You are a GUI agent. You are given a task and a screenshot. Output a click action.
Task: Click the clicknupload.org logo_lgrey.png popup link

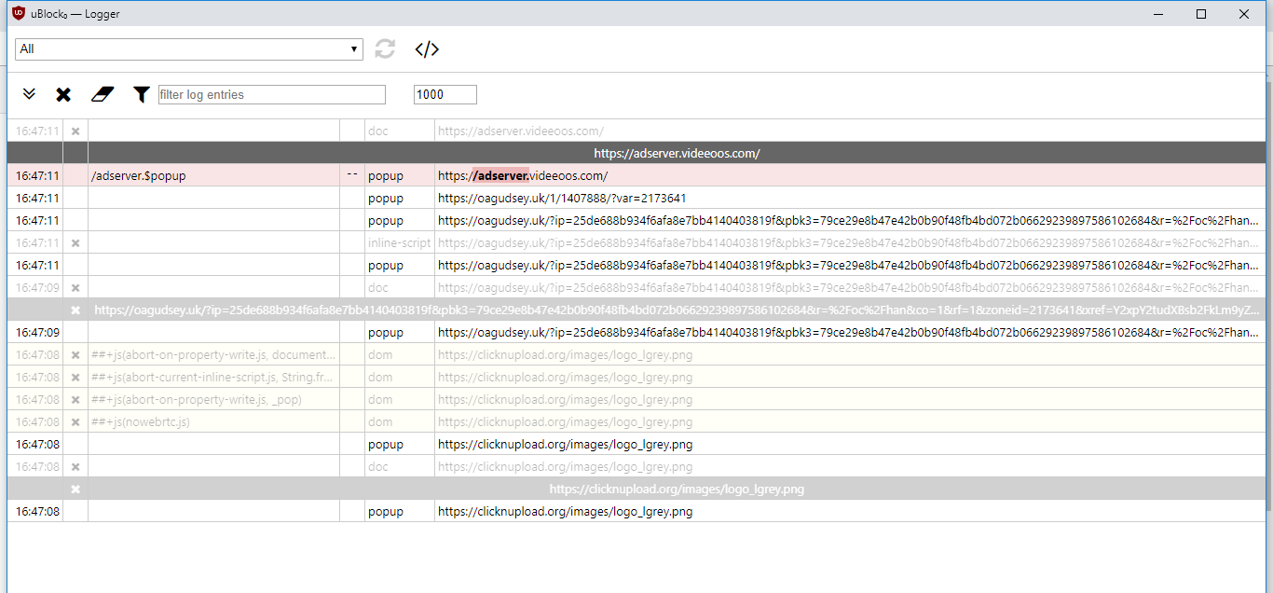(x=564, y=511)
